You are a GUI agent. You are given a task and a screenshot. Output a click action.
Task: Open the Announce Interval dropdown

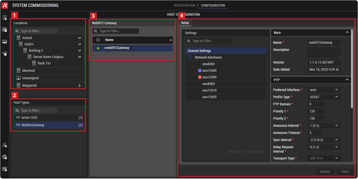(324, 126)
